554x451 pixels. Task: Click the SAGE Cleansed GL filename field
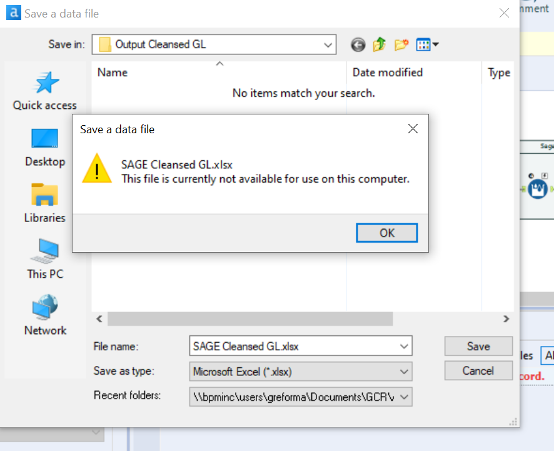pos(294,346)
